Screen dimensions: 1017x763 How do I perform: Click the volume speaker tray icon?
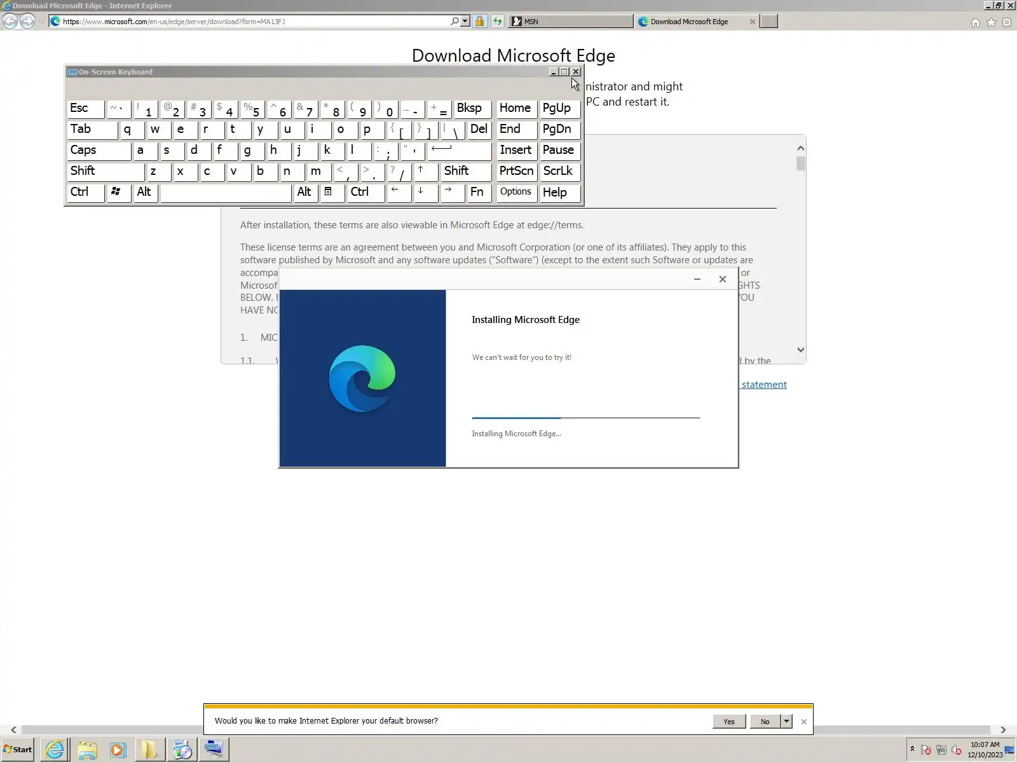tap(957, 750)
